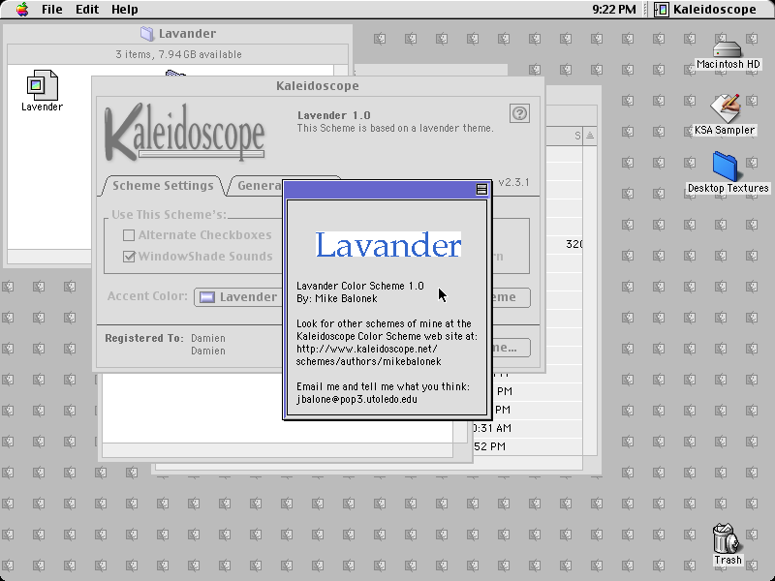This screenshot has width=775, height=581.
Task: Click the v2.3.1 version label
Action: [513, 182]
